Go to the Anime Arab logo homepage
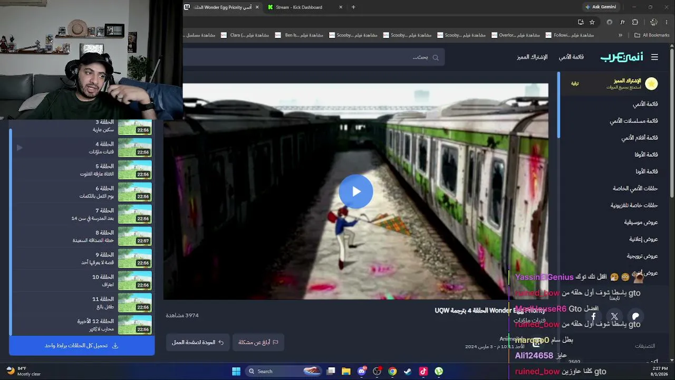Viewport: 675px width, 380px height. point(621,57)
